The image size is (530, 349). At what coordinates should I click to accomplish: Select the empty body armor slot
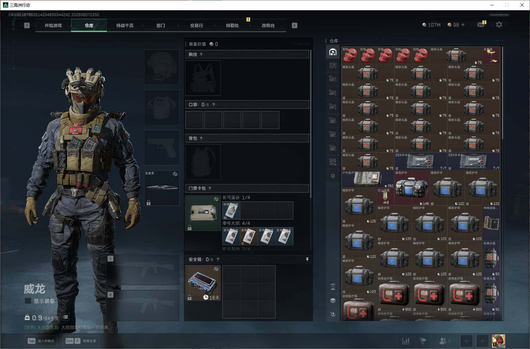click(162, 107)
